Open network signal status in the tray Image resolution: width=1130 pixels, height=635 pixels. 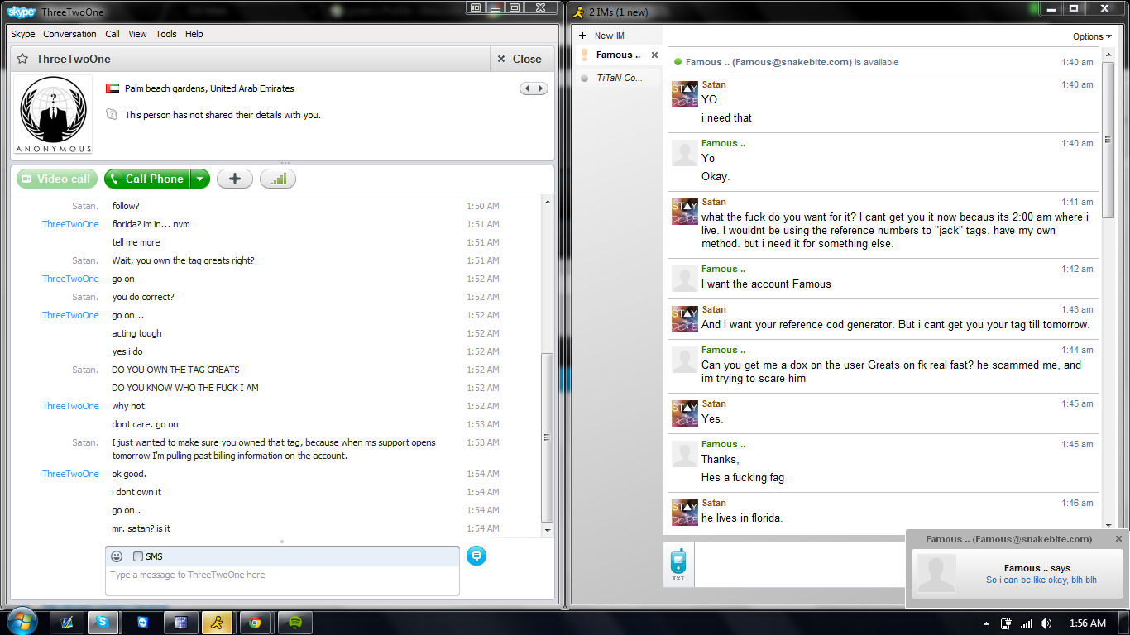click(x=1027, y=623)
